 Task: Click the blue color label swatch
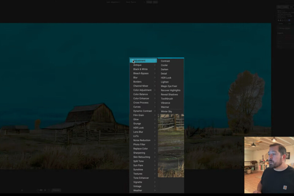[x=289, y=20]
